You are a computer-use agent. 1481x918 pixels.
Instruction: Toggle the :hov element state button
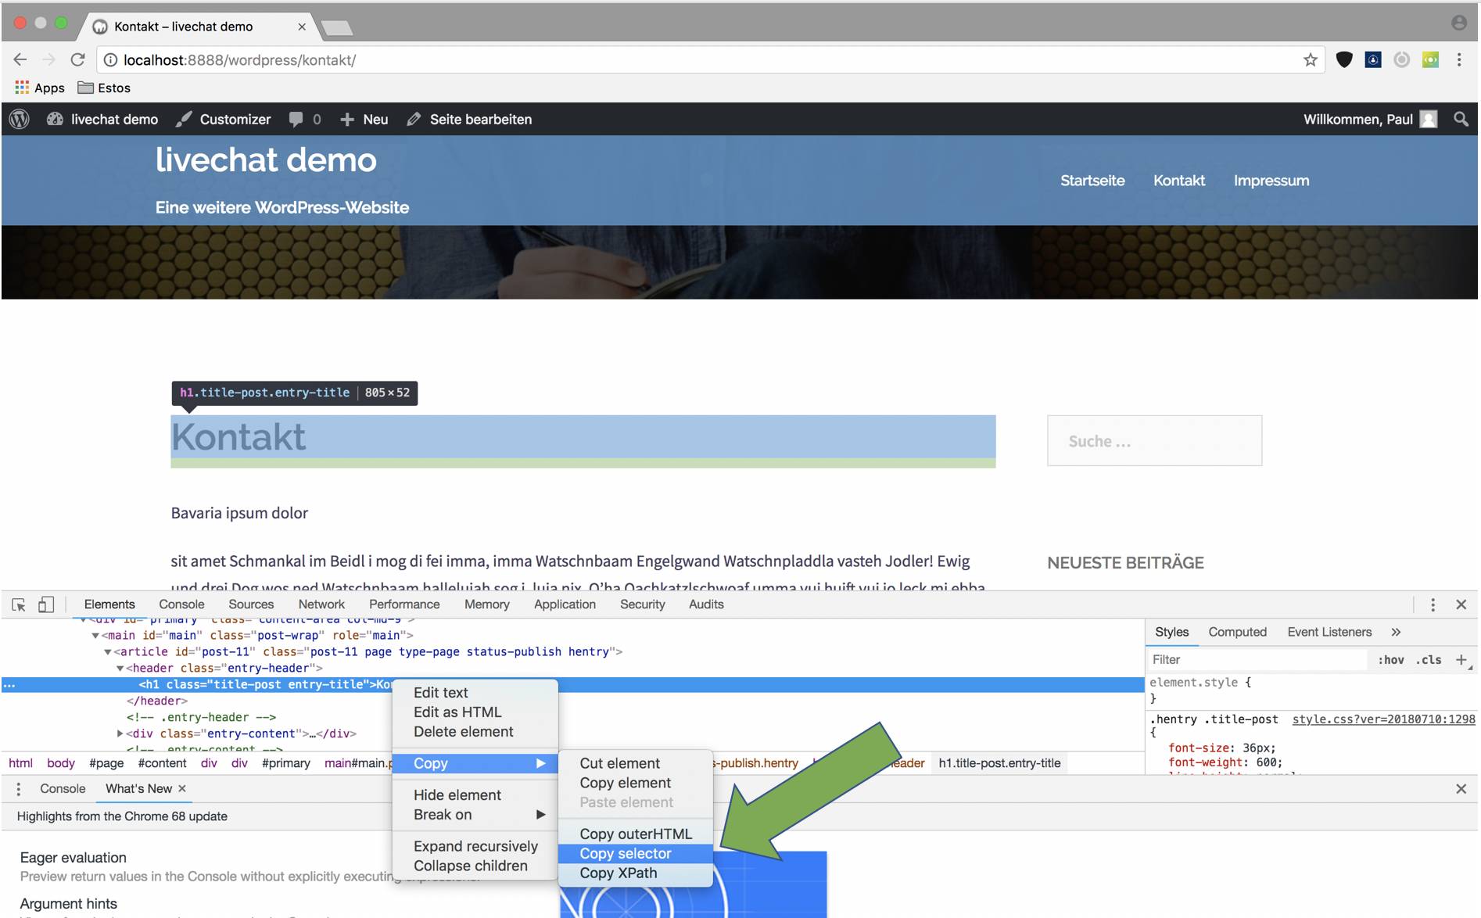1390,660
